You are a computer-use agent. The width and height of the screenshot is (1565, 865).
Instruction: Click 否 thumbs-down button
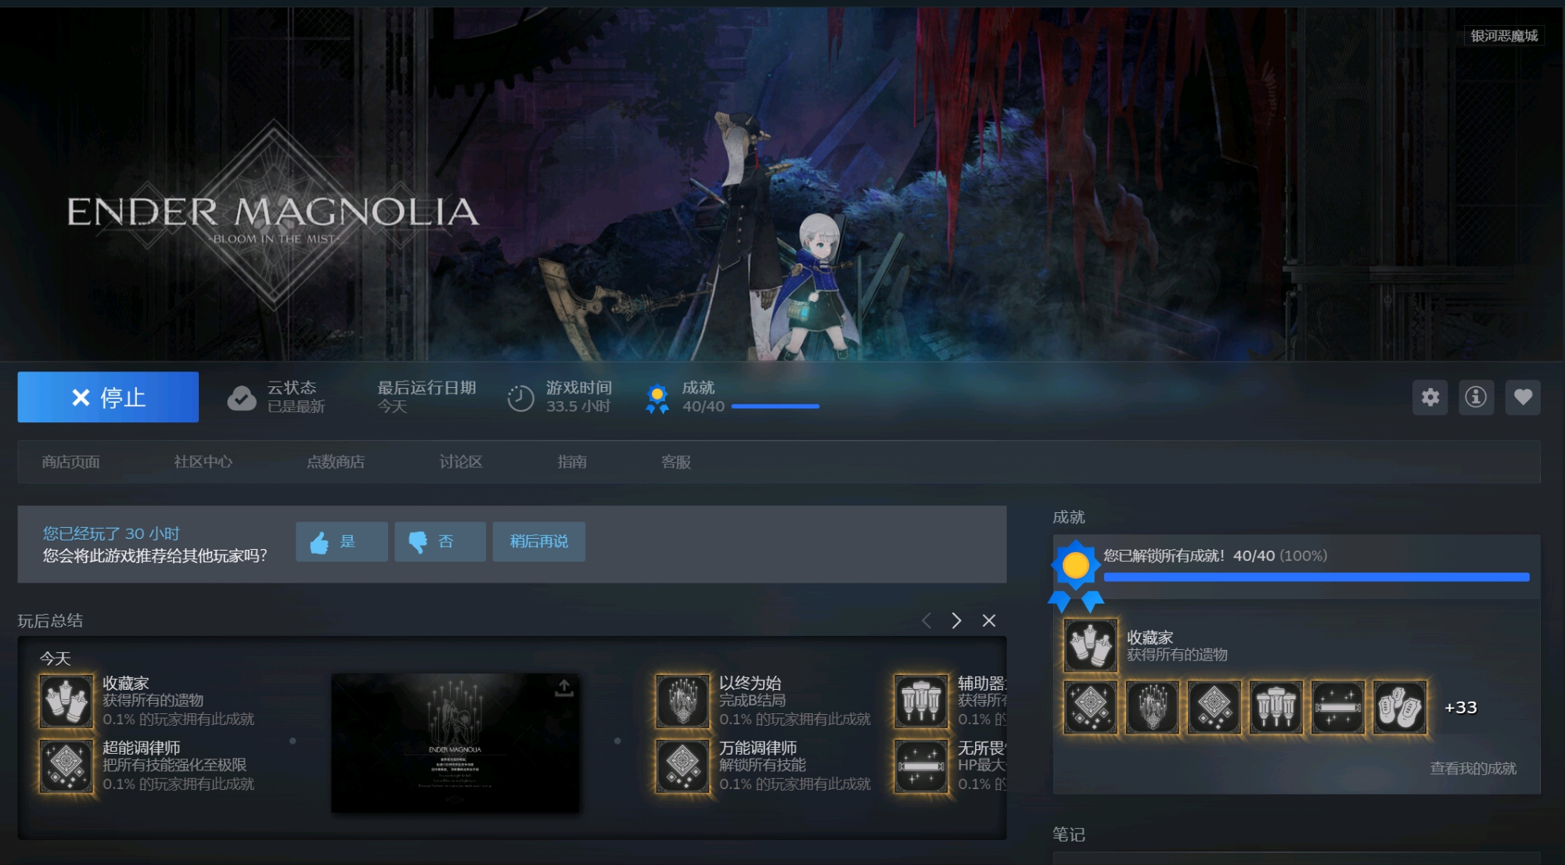(440, 541)
